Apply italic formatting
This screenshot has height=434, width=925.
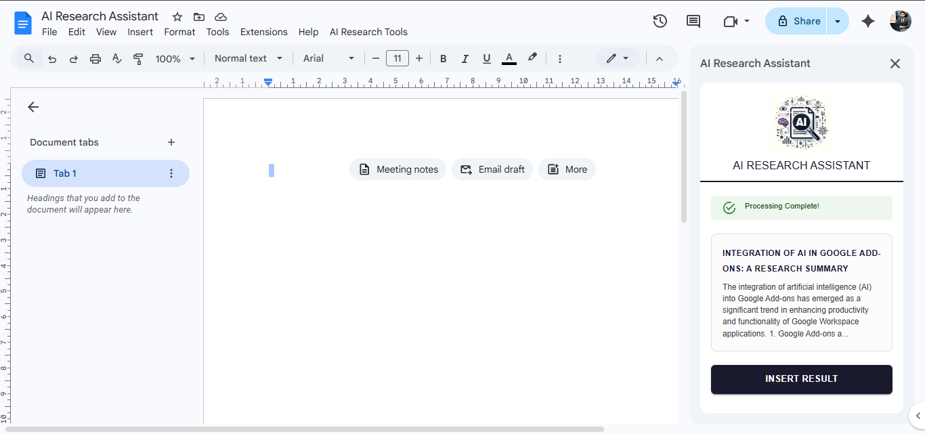pyautogui.click(x=465, y=58)
